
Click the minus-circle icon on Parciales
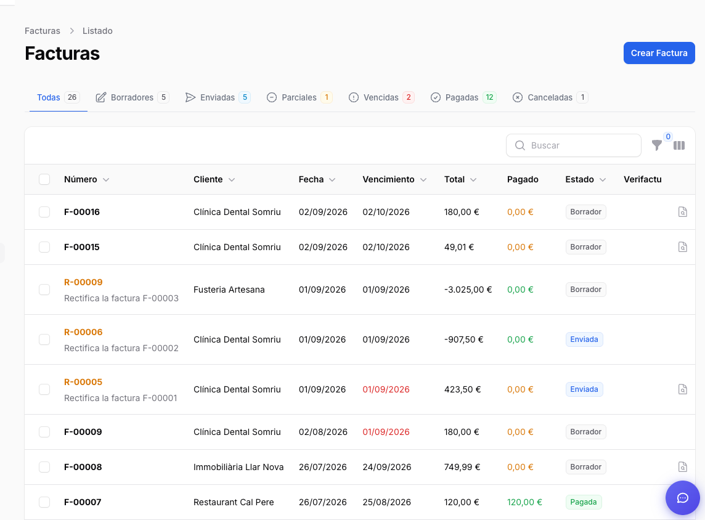pos(272,97)
